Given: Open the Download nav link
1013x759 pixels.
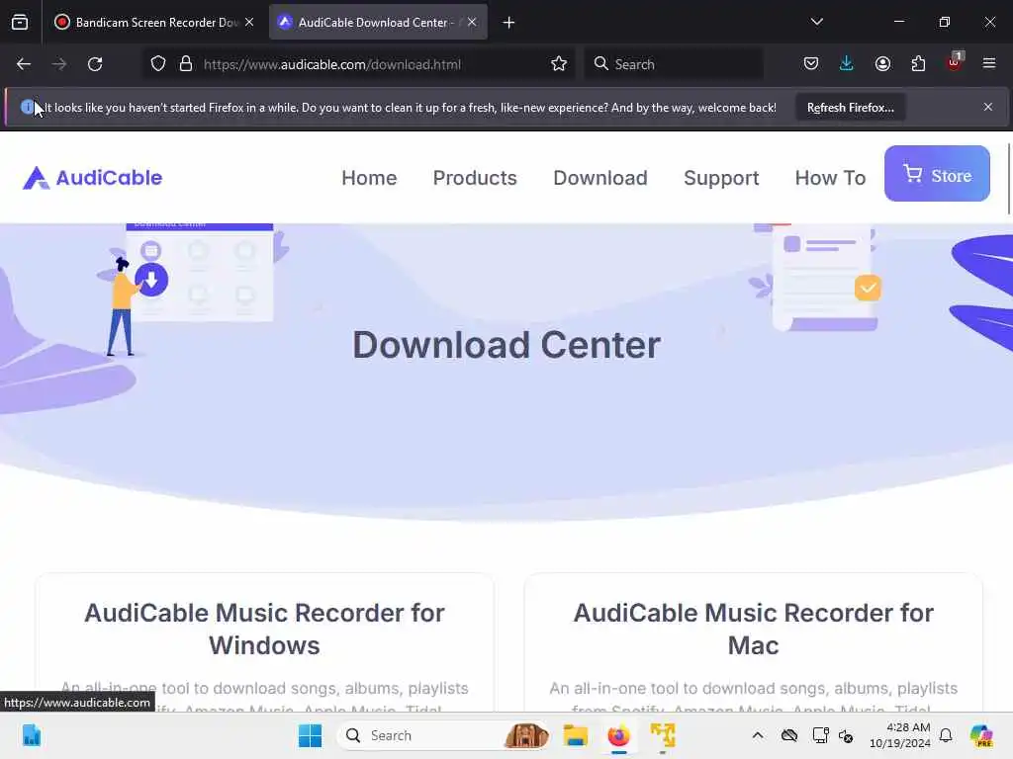Looking at the screenshot, I should pyautogui.click(x=600, y=178).
